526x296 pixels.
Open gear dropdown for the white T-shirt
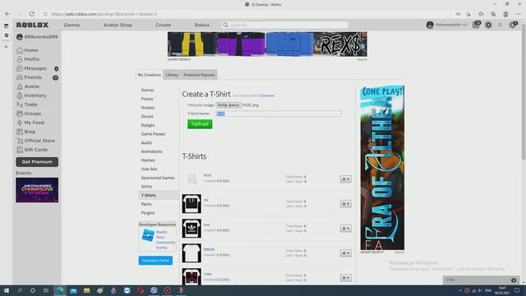click(x=345, y=253)
